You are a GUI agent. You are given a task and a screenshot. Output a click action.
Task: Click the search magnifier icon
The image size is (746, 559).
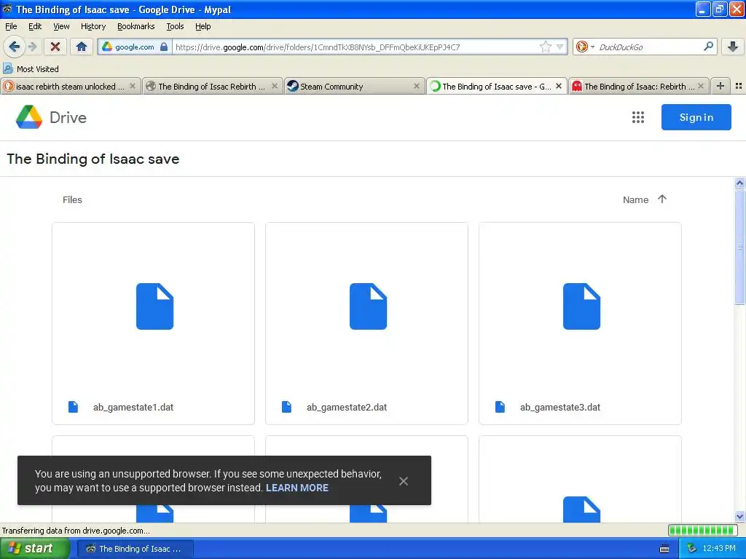[x=708, y=46]
